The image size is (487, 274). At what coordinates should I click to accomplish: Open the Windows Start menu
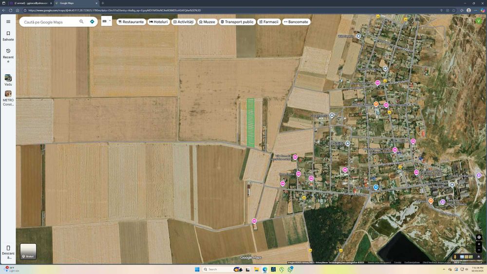(x=197, y=269)
